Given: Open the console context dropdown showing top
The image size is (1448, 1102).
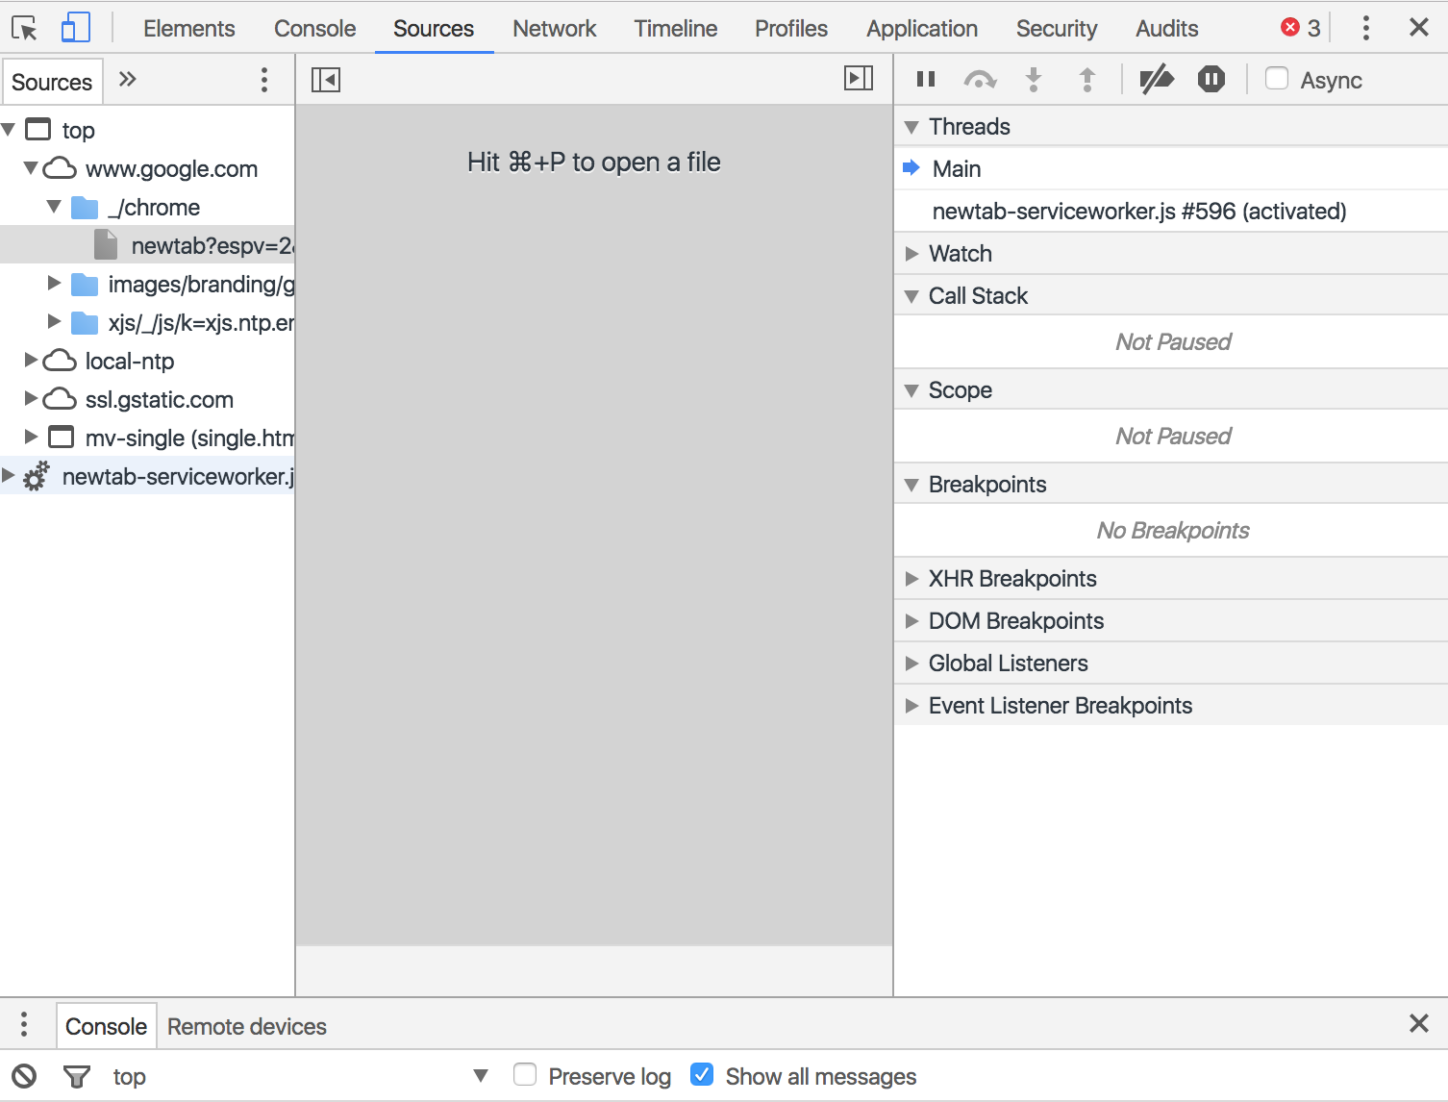Looking at the screenshot, I should tap(298, 1076).
